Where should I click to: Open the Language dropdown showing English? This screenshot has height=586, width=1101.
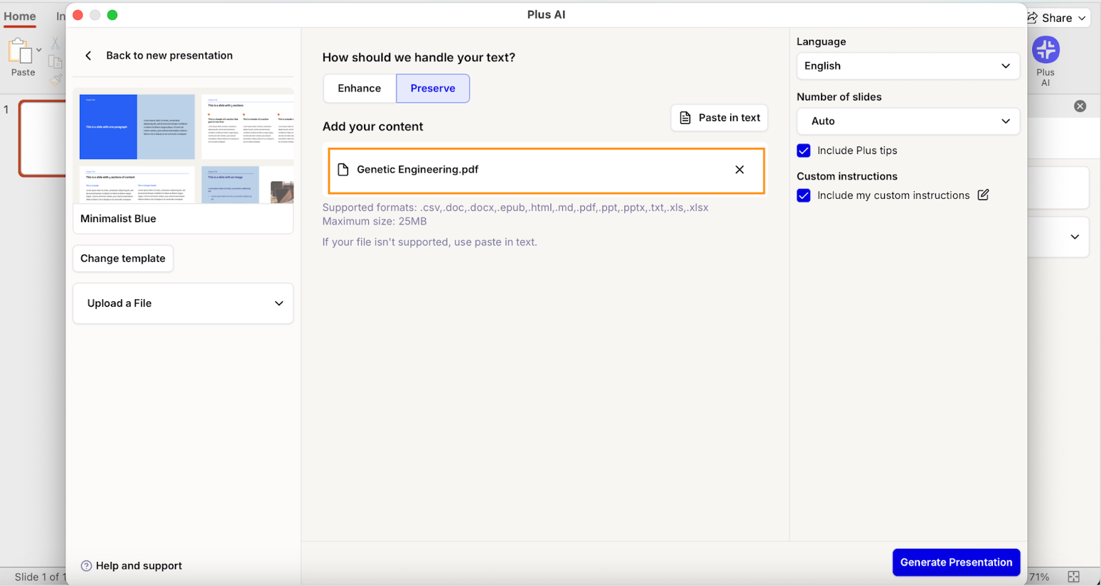coord(907,66)
